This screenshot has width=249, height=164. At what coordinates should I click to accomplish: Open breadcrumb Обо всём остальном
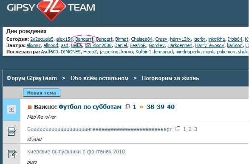click(x=99, y=78)
